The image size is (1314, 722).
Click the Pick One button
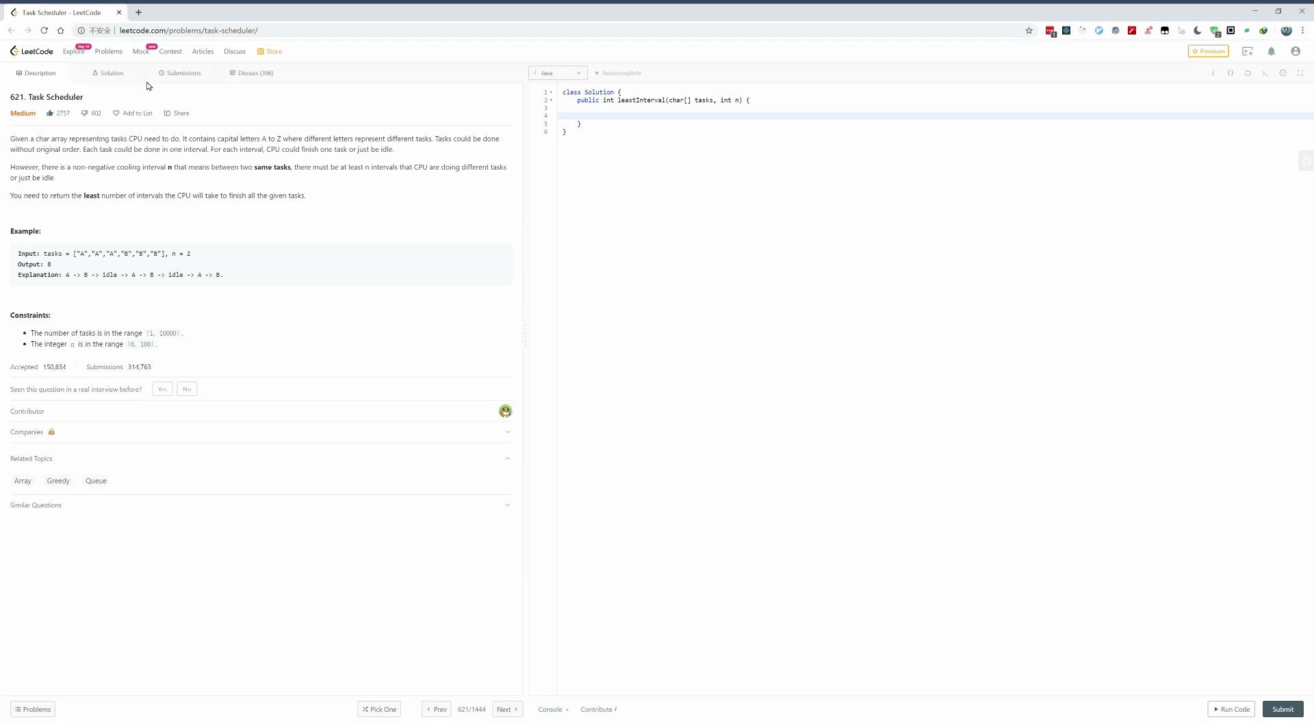378,709
